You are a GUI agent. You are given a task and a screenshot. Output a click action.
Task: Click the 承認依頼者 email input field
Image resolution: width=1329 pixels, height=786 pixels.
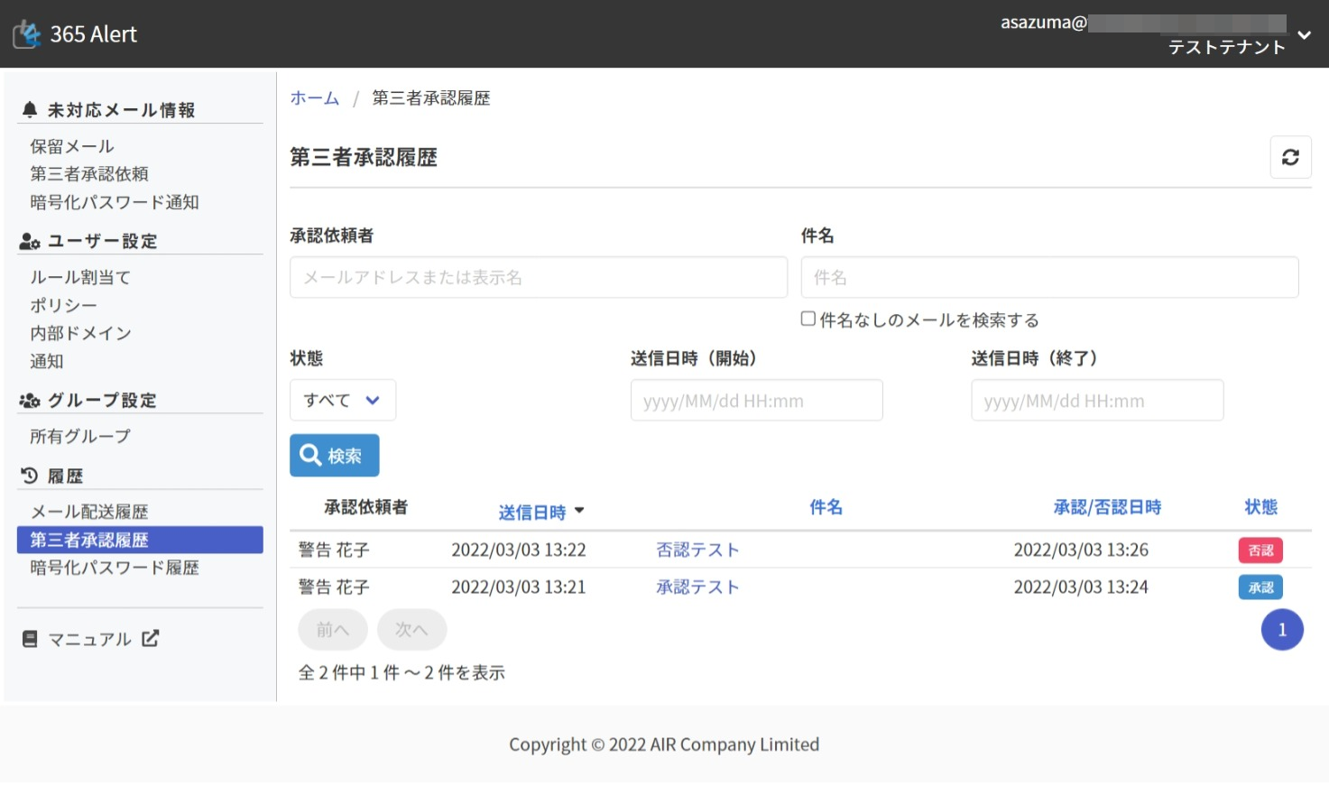(x=538, y=277)
